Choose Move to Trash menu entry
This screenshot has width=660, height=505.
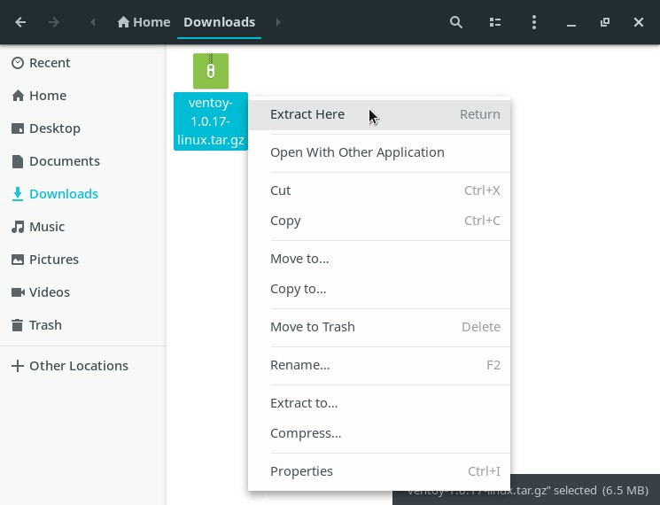tap(379, 327)
